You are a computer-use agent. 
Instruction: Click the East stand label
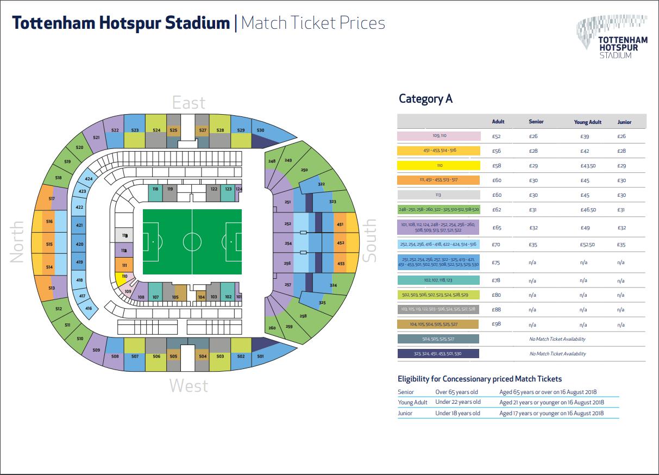click(189, 102)
